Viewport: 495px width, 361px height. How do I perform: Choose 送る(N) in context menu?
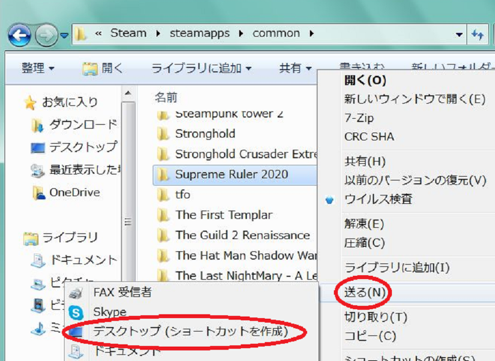point(365,292)
